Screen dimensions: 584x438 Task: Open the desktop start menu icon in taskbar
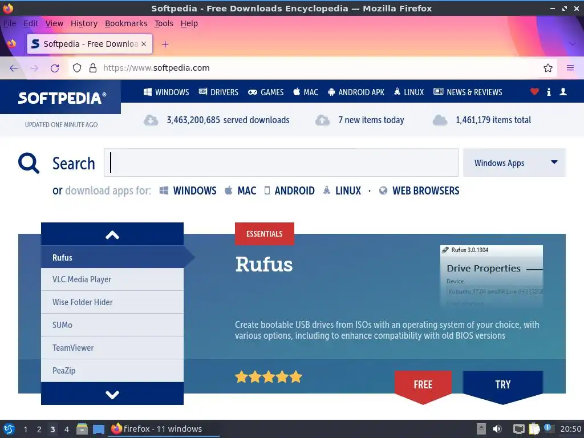click(x=9, y=429)
